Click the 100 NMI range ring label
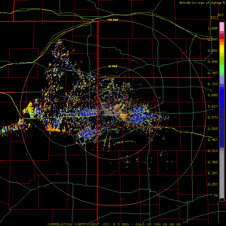226x226 pixels. 113,20
